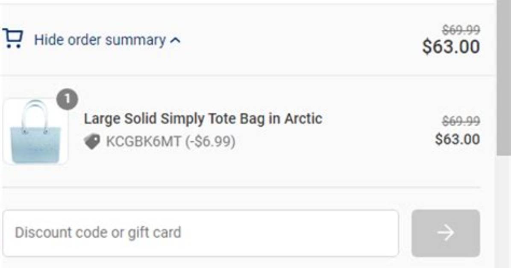Viewport: 511px width, 268px height.
Task: Click the shopping cart icon
Action: point(13,39)
